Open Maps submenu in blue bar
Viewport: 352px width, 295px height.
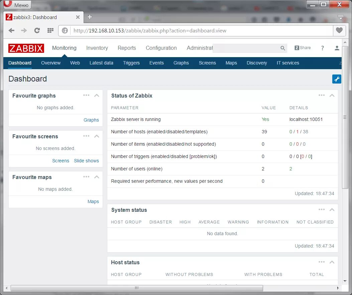coord(231,63)
